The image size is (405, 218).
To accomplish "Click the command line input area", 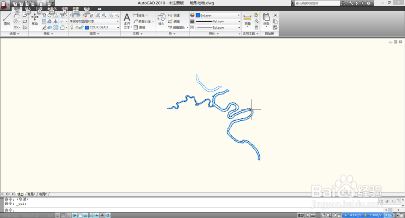I will tap(194, 210).
